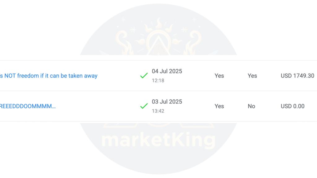The height and width of the screenshot is (178, 317).
Task: Click the marketKing watermark text
Action: click(158, 140)
